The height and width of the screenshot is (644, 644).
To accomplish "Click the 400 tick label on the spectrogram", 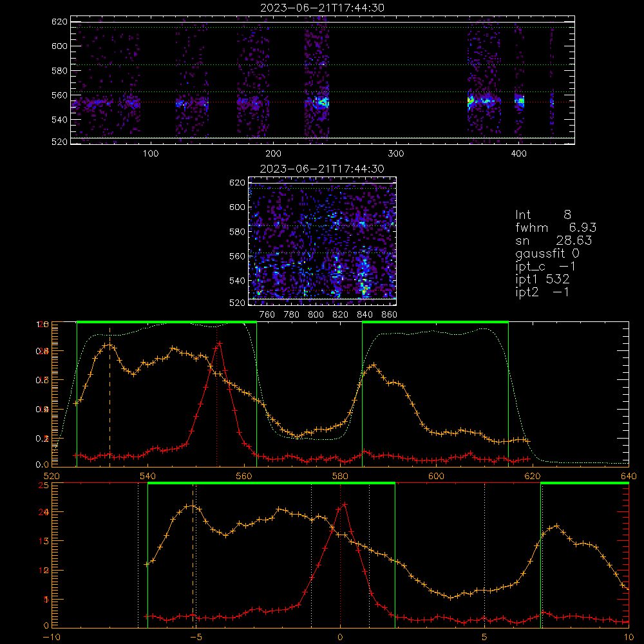I will click(x=518, y=154).
